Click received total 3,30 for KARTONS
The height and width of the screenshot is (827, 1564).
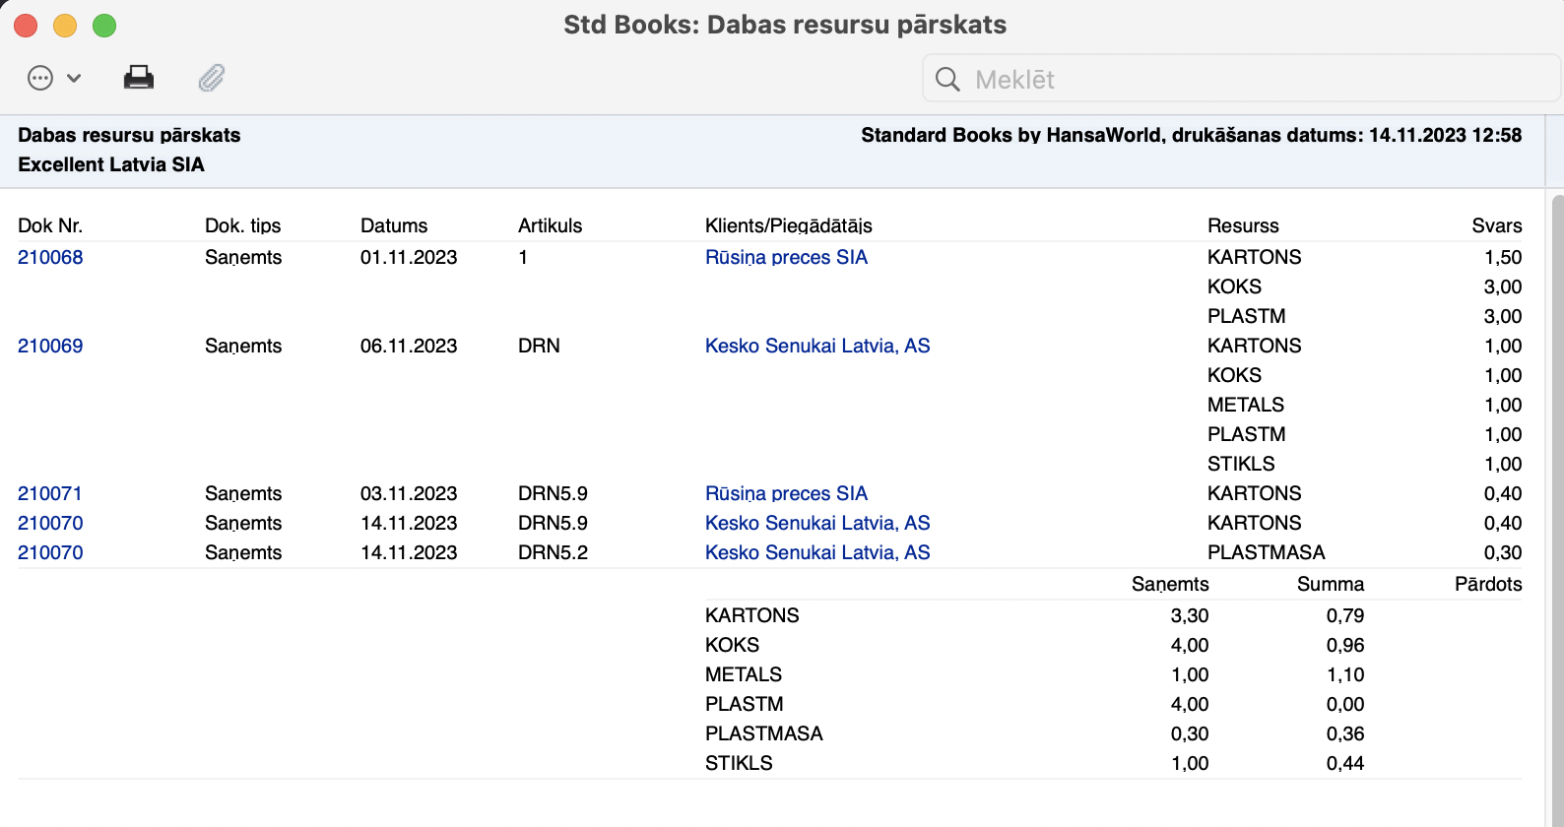(1190, 615)
